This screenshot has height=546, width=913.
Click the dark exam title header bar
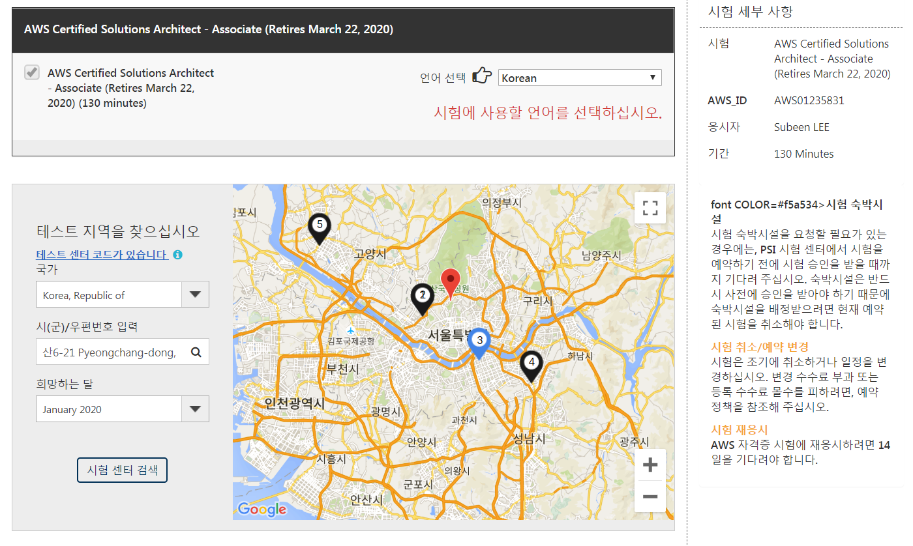(343, 30)
